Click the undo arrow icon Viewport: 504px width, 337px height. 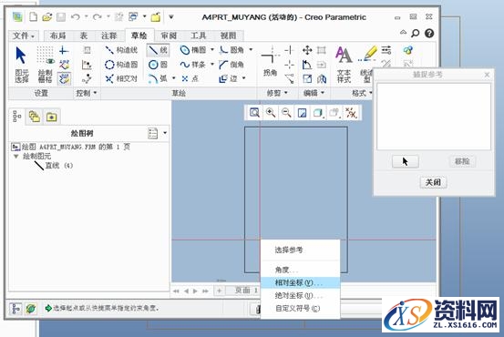coord(76,16)
